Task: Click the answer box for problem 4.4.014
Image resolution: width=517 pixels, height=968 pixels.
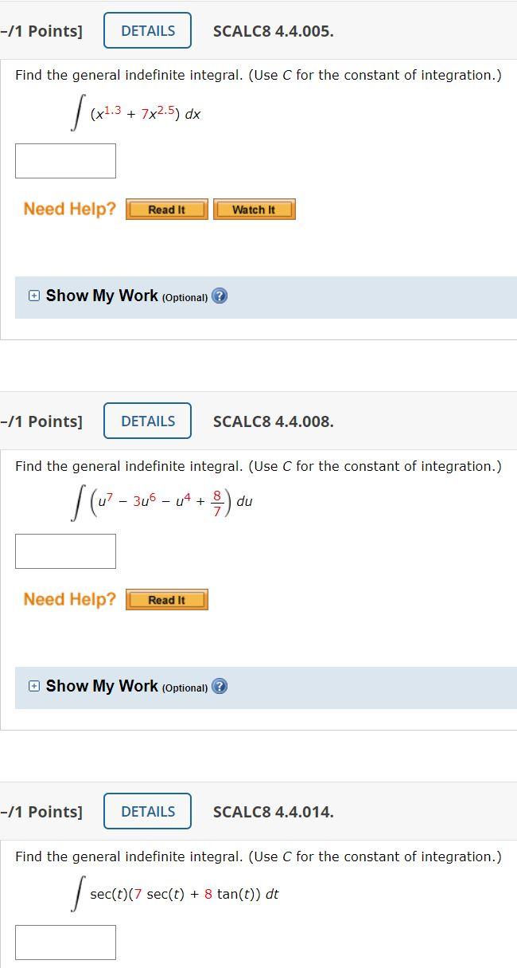Action: [x=65, y=942]
